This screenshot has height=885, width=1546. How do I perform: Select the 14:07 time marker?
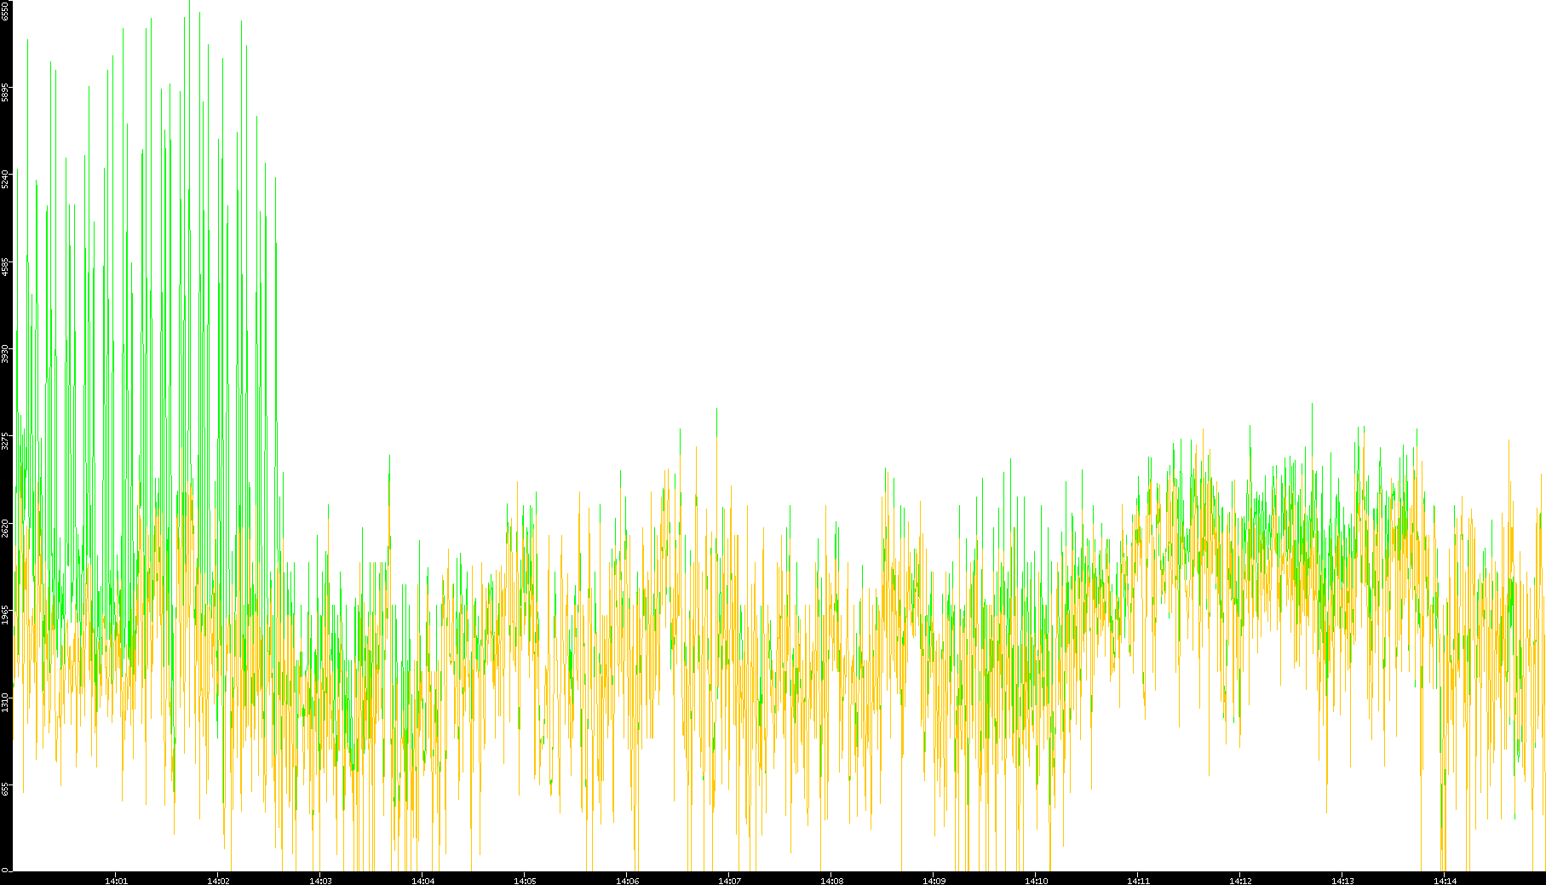tap(729, 880)
